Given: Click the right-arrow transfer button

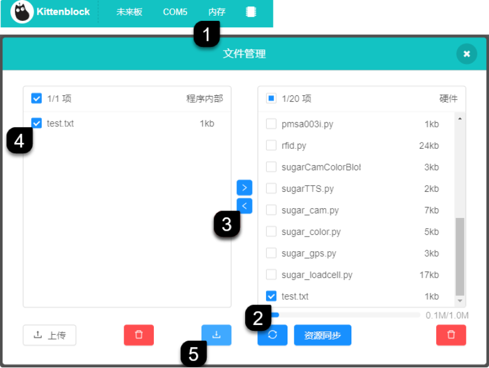Looking at the screenshot, I should click(x=245, y=188).
